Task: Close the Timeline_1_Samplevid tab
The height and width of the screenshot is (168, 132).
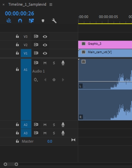Action: click(x=4, y=5)
